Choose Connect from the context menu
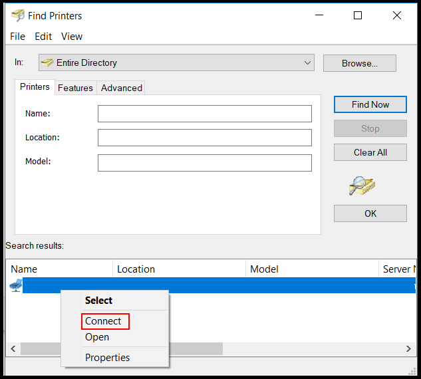The image size is (421, 379). tap(103, 321)
